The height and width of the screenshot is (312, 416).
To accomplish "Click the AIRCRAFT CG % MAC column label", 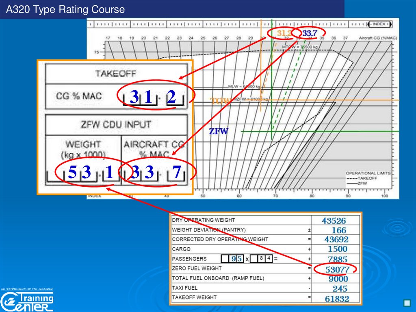I will [154, 149].
